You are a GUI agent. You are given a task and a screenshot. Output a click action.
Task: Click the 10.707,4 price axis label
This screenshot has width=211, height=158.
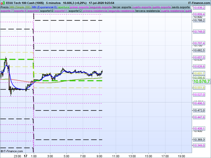tap(199, 43)
